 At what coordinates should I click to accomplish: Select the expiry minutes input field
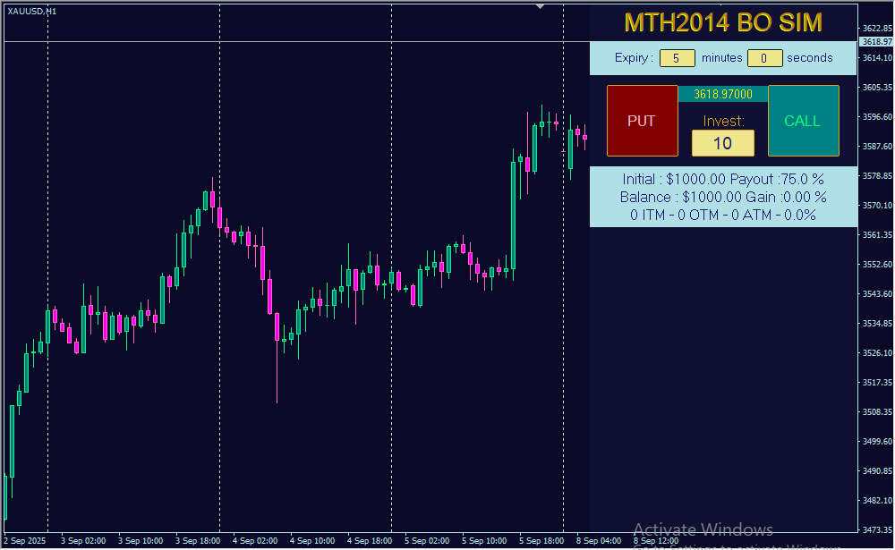point(677,58)
